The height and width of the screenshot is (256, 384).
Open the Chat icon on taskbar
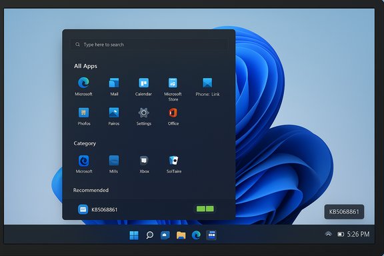coord(165,235)
